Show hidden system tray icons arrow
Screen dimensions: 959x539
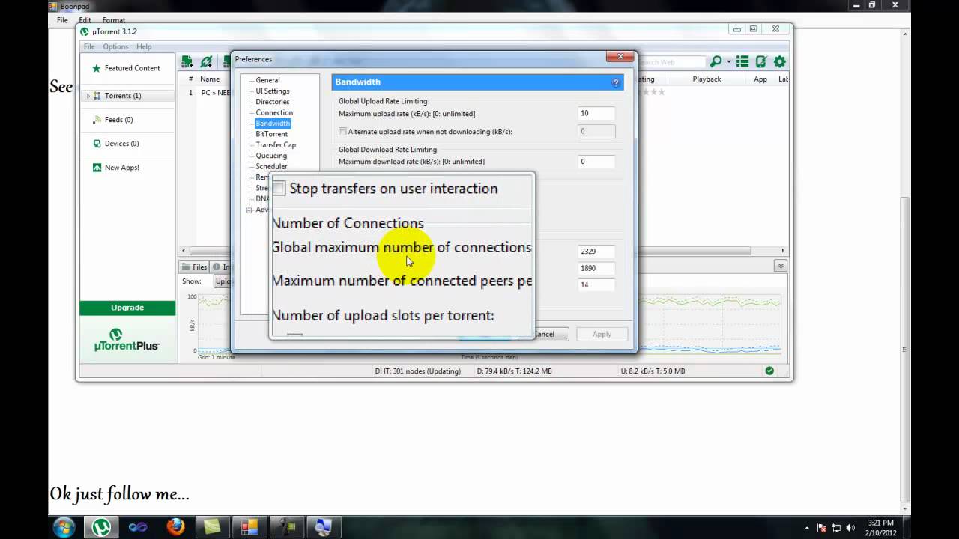pyautogui.click(x=808, y=527)
